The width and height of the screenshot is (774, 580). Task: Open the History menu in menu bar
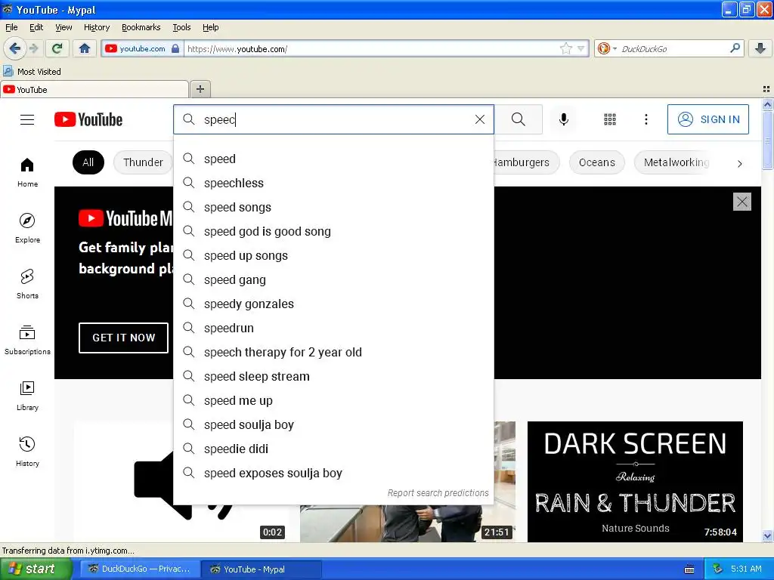[96, 27]
